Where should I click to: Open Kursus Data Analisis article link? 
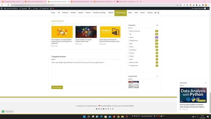(x=192, y=106)
